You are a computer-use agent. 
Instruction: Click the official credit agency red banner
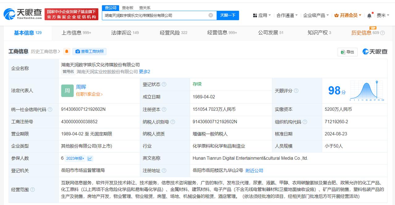tap(71, 14)
